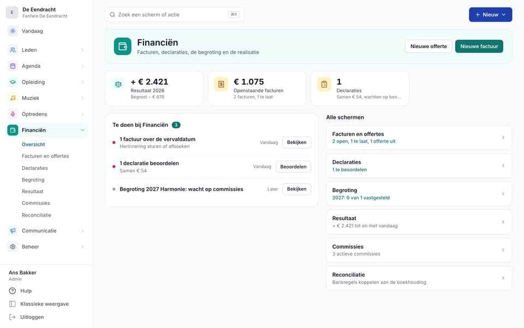This screenshot has height=328, width=524.
Task: Click the De Eendracht avatar letter E
Action: tap(12, 13)
